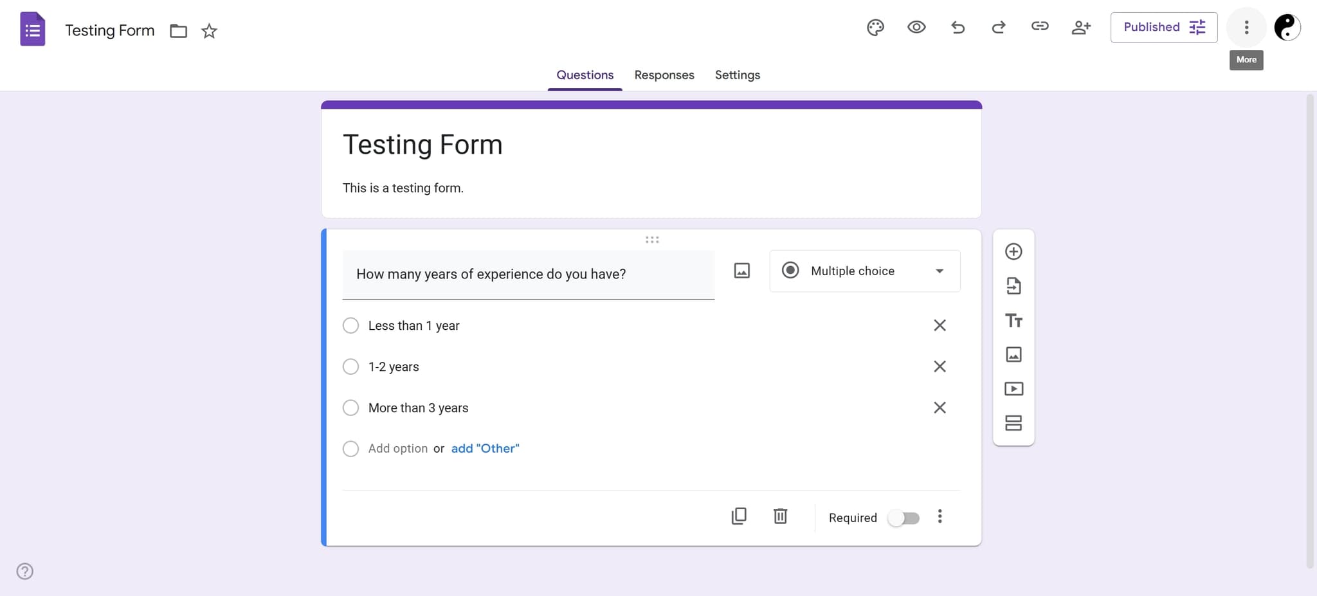This screenshot has height=596, width=1317.
Task: Add a new question
Action: click(x=1013, y=251)
